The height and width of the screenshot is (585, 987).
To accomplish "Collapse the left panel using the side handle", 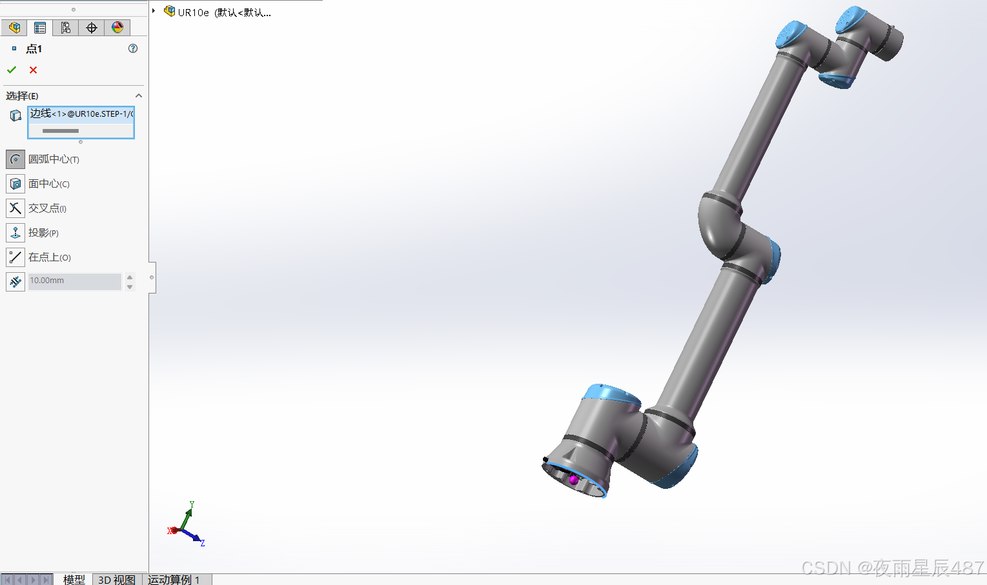I will (152, 277).
